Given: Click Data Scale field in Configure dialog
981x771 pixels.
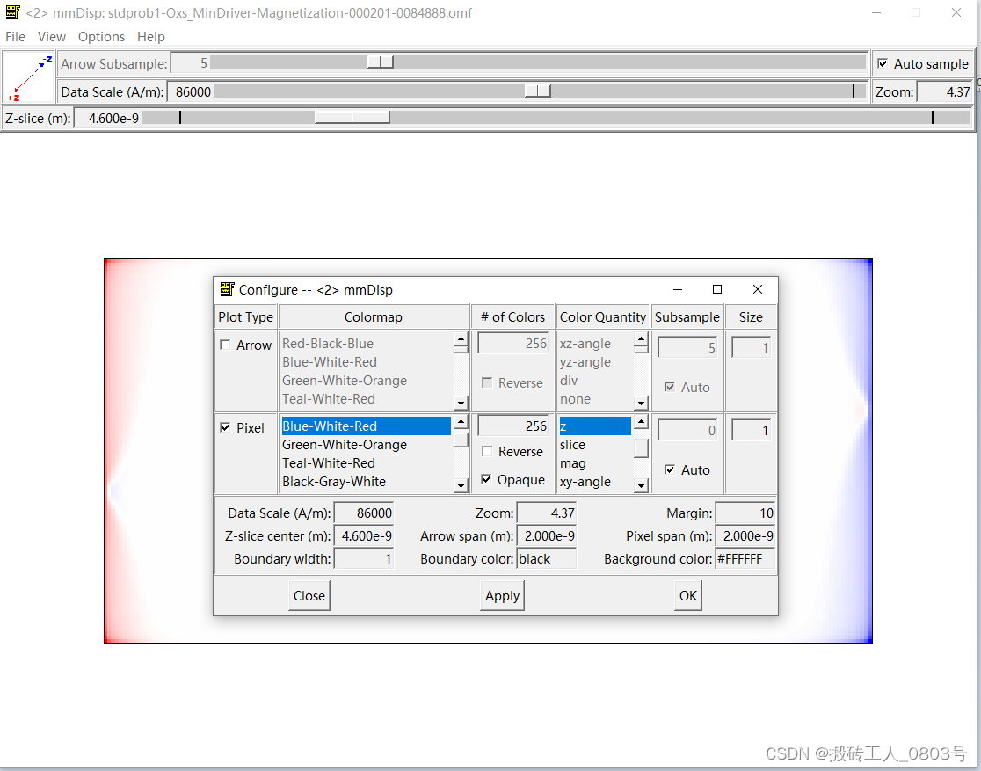Looking at the screenshot, I should [x=364, y=513].
